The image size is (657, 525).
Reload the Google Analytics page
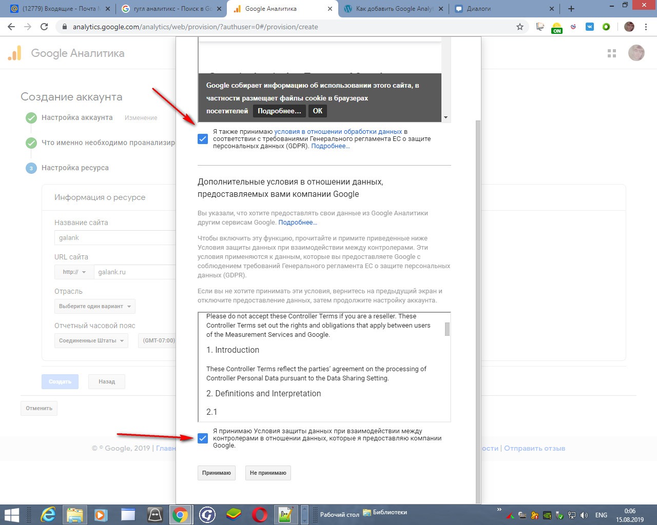[44, 27]
